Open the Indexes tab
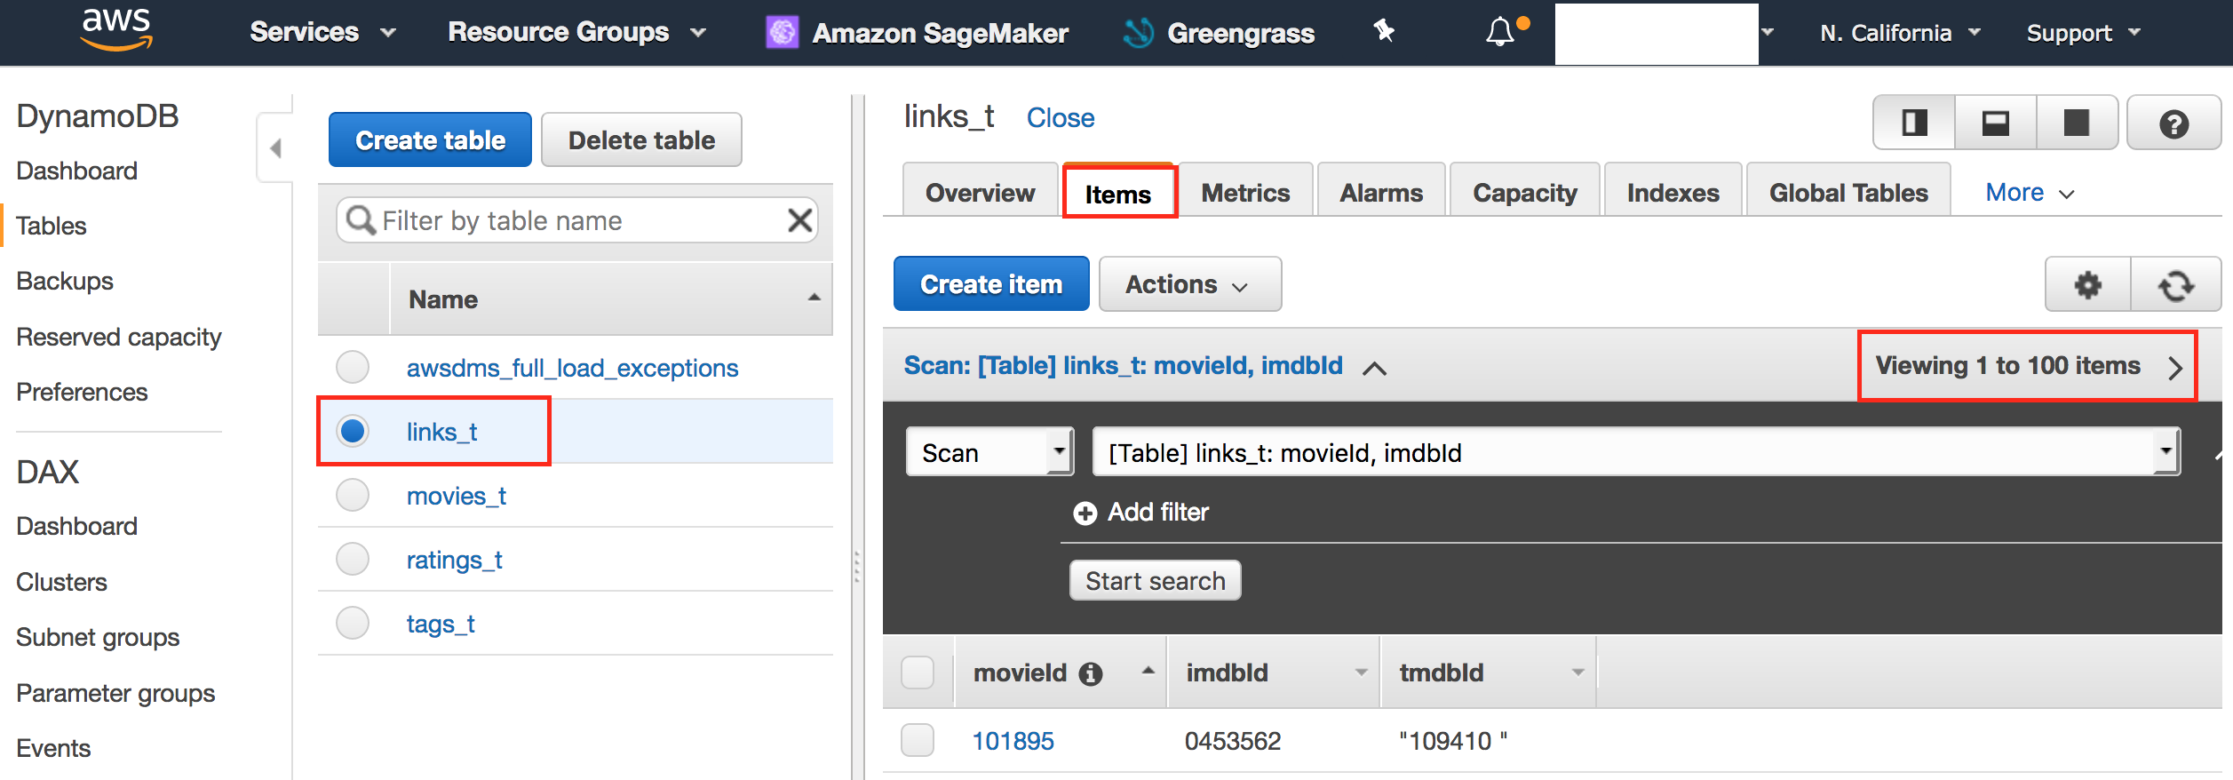 click(1673, 193)
